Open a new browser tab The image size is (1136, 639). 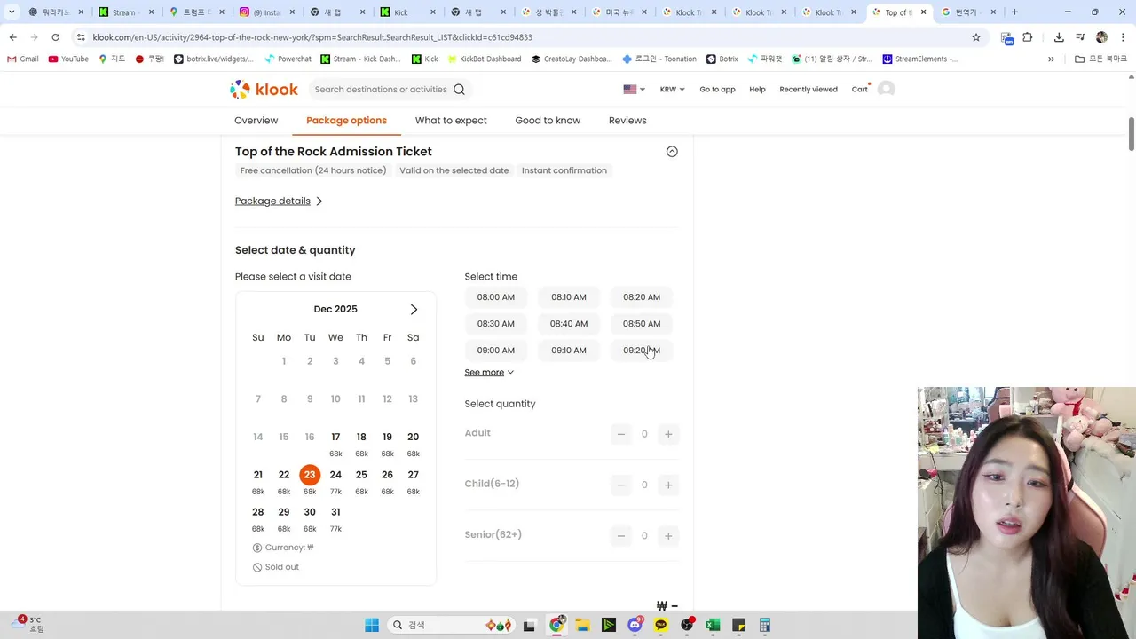pyautogui.click(x=1014, y=12)
